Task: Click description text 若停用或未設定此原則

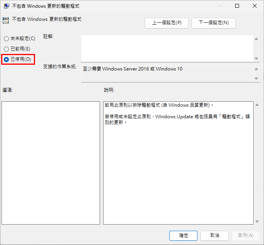Action: coord(128,117)
